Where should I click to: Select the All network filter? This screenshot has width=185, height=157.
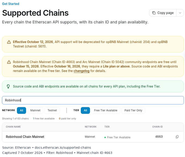(21, 110)
